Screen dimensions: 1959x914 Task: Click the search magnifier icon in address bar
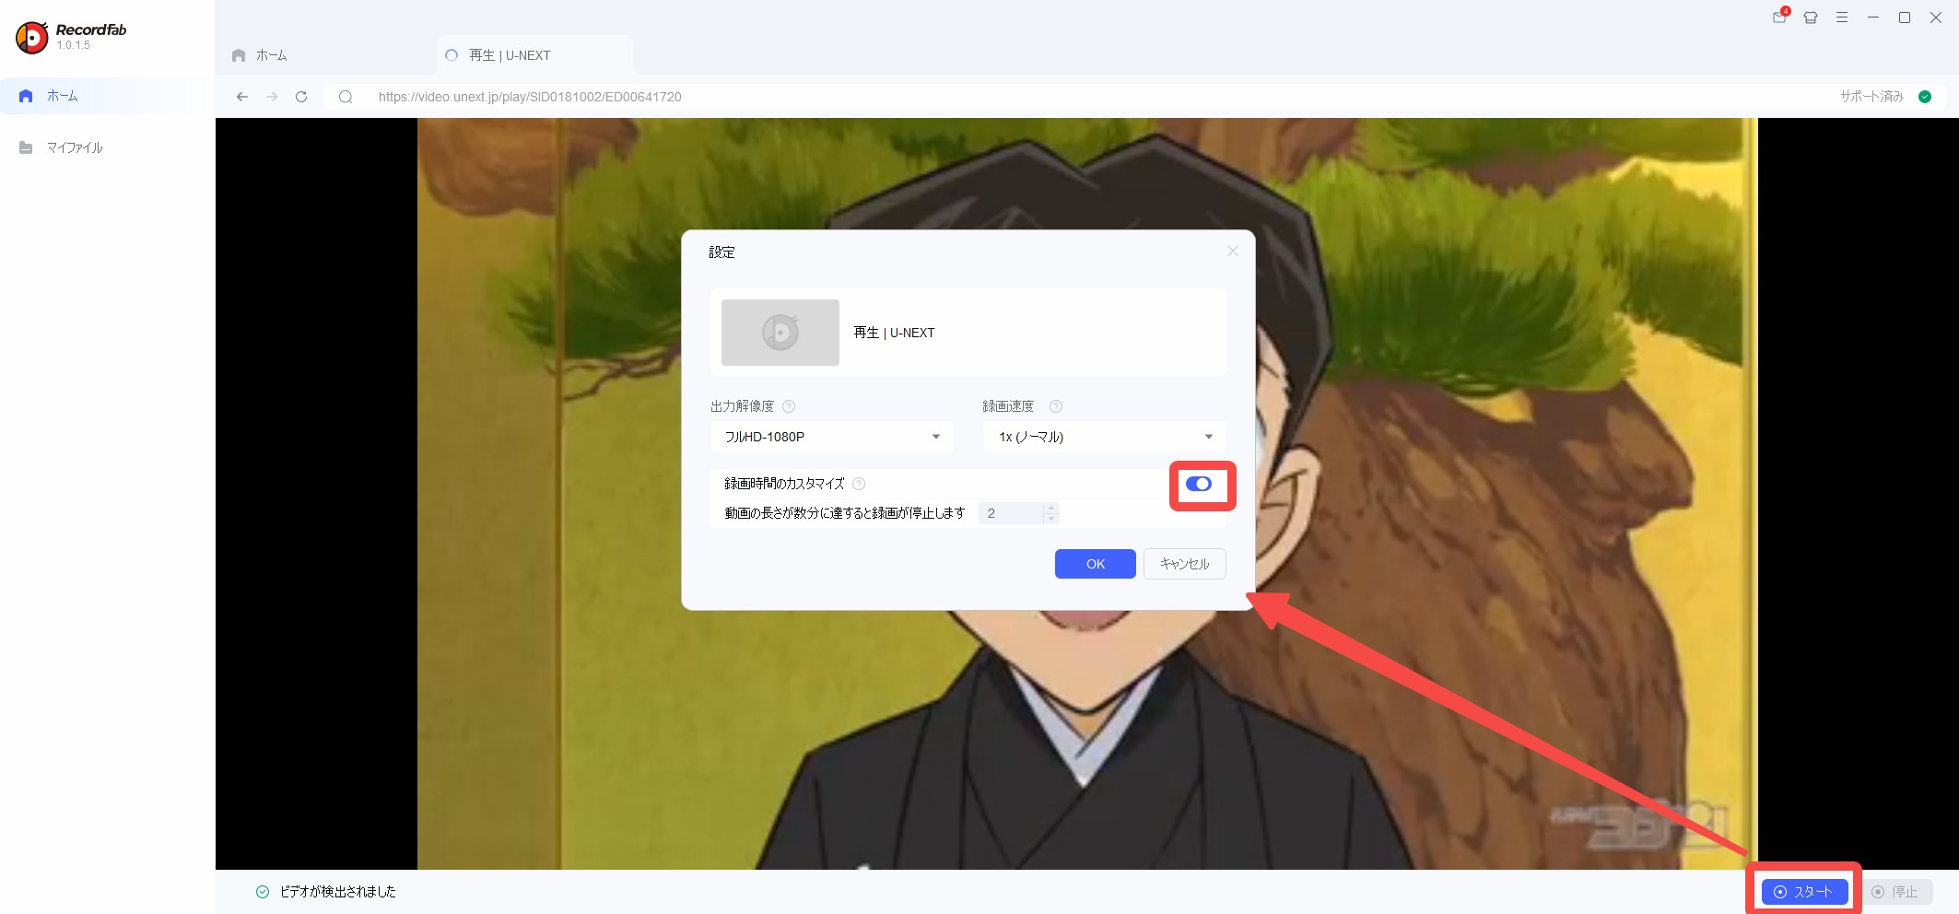pos(346,97)
